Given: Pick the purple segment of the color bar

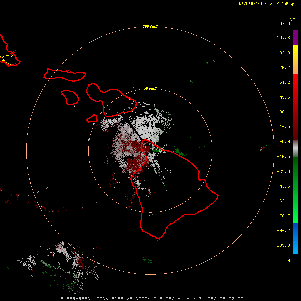Looking at the screenshot, I should [295, 37].
